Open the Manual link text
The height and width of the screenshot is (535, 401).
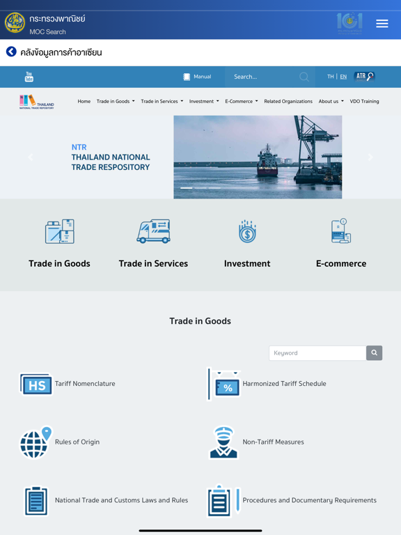click(x=202, y=77)
